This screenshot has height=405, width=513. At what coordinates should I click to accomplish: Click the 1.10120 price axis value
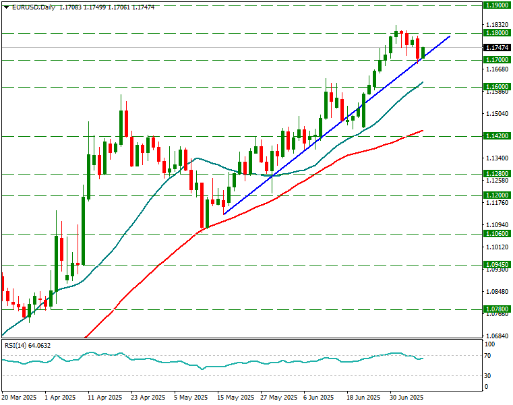(497, 247)
